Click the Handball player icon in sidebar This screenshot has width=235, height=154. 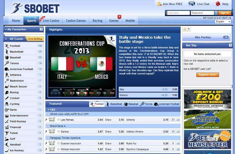coord(7,145)
